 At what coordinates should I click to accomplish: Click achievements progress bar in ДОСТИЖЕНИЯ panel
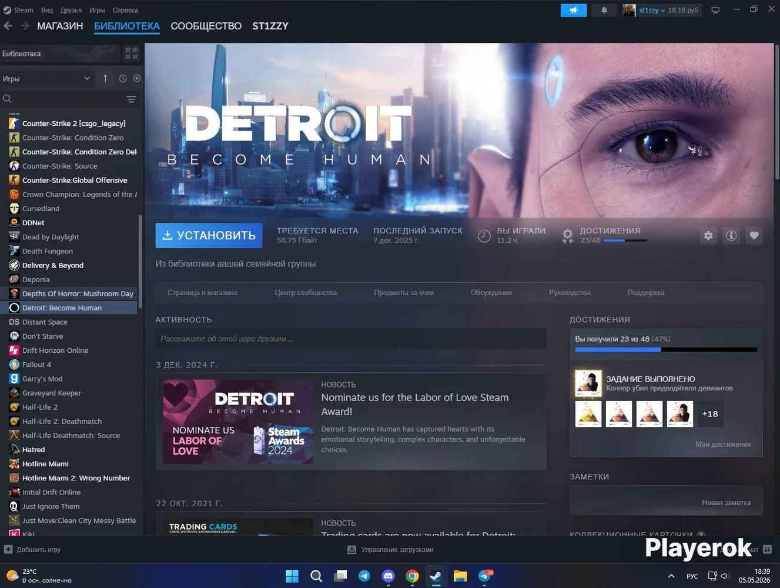(x=666, y=350)
